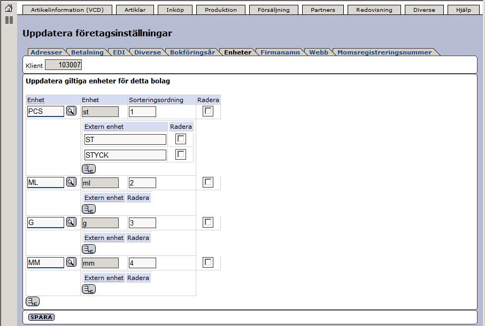This screenshot has height=326, width=485.
Task: Switch to the Webb tab
Action: point(319,52)
